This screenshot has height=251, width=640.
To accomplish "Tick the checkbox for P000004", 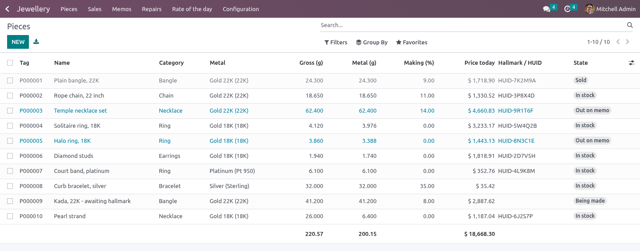I will [10, 126].
